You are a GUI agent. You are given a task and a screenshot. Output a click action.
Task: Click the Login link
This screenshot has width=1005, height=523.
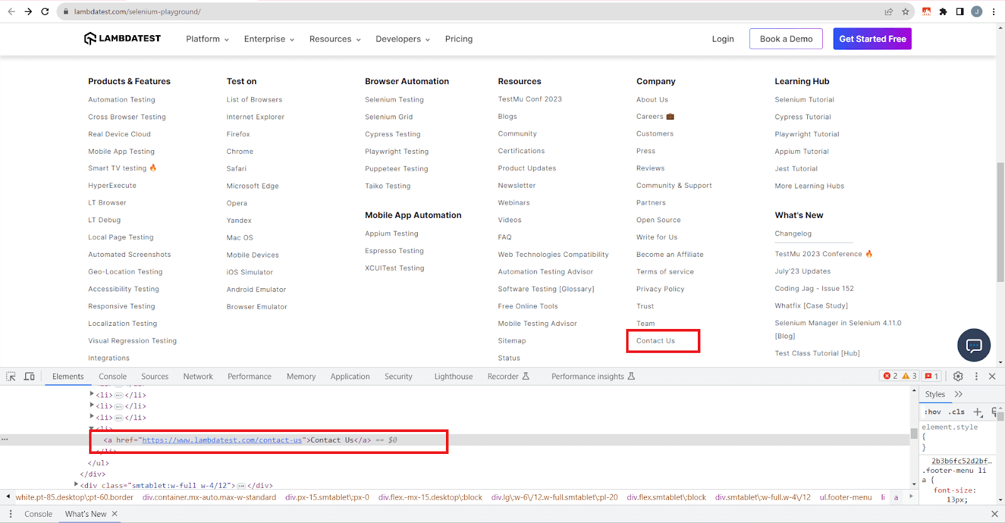(x=723, y=39)
